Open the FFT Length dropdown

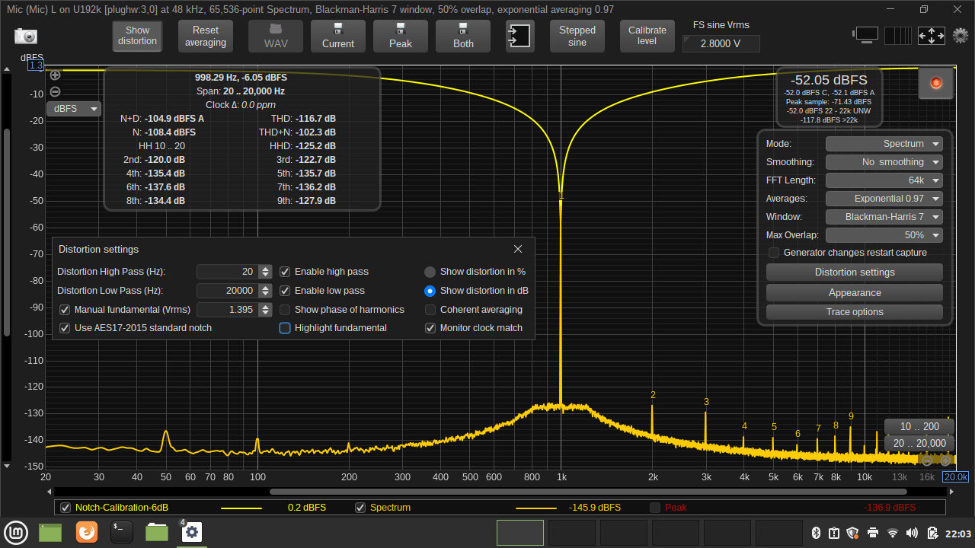tap(884, 180)
